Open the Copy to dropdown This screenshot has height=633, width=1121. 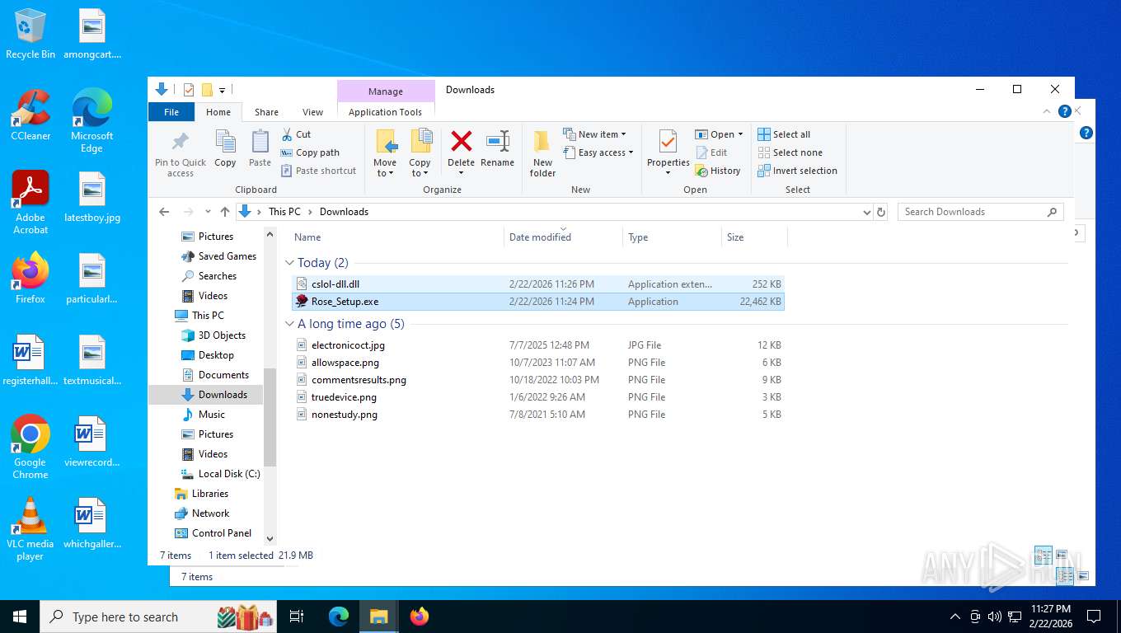pyautogui.click(x=420, y=153)
